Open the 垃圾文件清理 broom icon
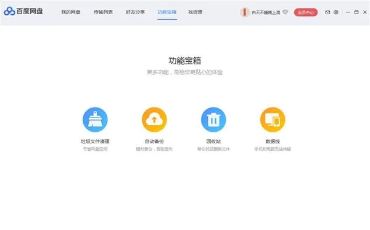Image resolution: width=370 pixels, height=230 pixels. pos(95,119)
